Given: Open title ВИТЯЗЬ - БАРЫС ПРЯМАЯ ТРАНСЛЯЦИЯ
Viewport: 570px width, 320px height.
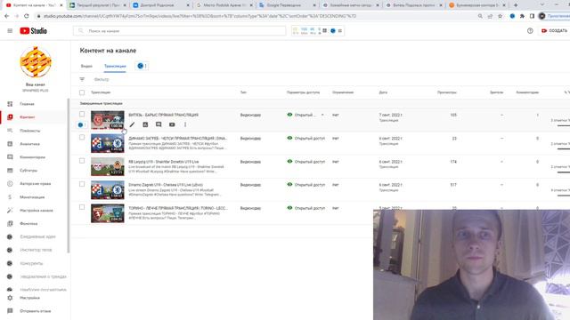Looking at the screenshot, I should (x=164, y=115).
